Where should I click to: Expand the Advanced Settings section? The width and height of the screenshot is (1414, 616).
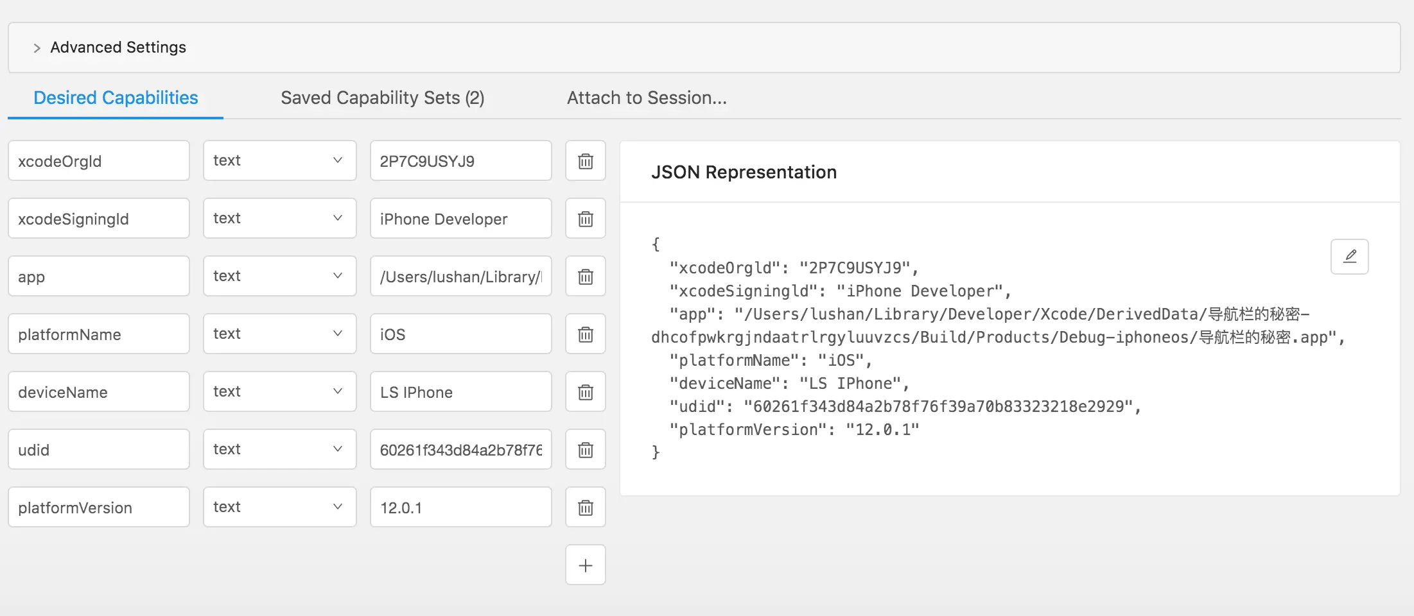[37, 48]
